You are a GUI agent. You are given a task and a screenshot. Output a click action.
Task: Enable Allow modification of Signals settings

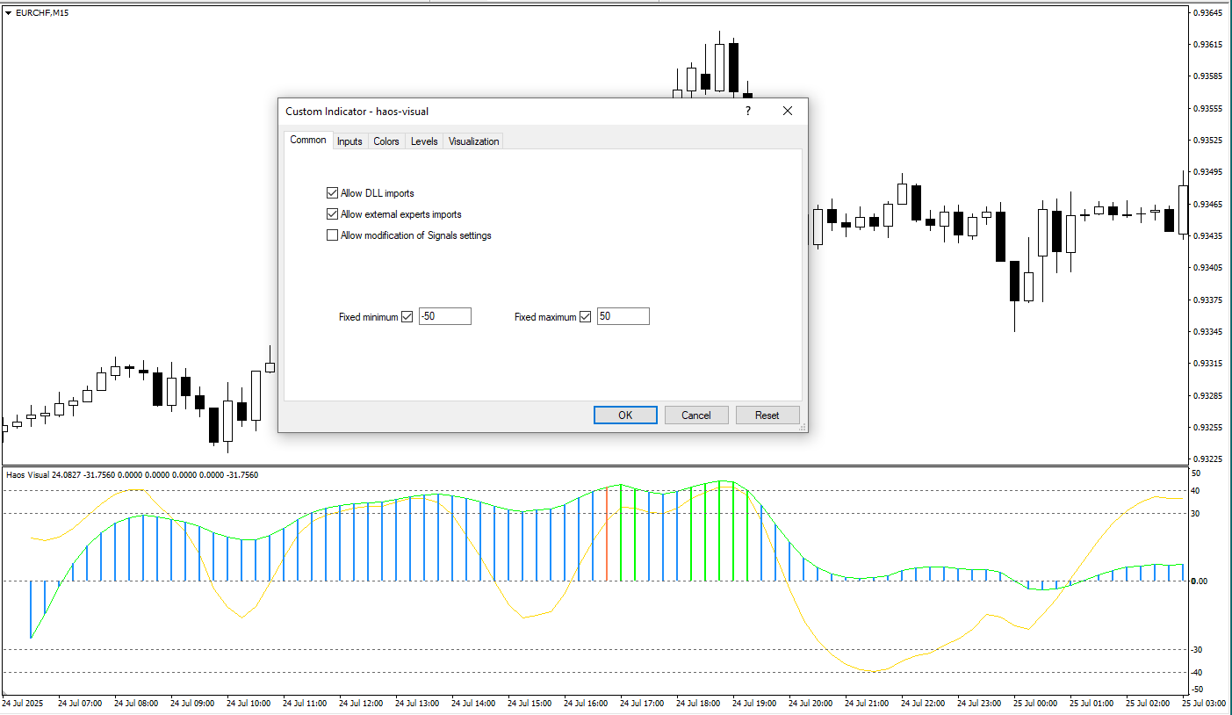click(x=332, y=235)
